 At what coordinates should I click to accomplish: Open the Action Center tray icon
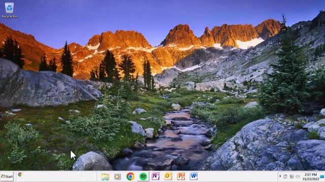(285, 176)
